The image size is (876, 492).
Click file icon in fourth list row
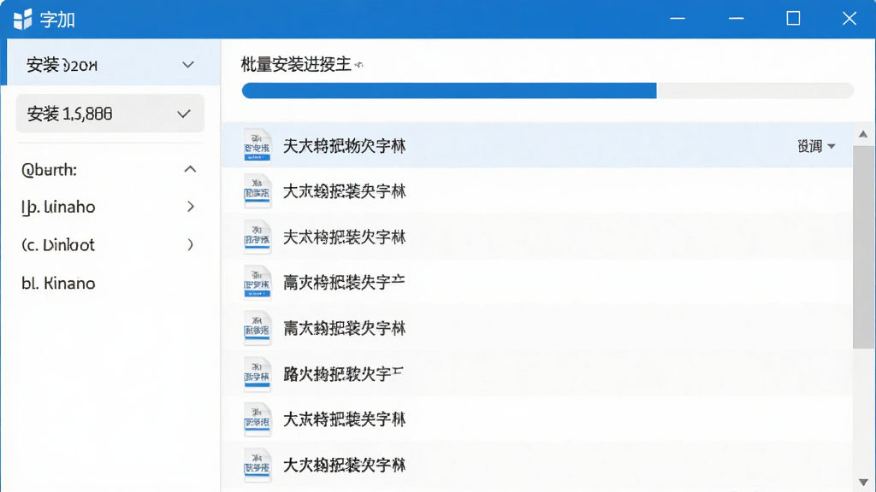click(x=257, y=283)
